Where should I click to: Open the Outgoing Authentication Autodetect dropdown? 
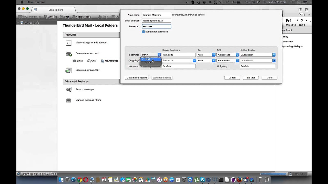(258, 61)
